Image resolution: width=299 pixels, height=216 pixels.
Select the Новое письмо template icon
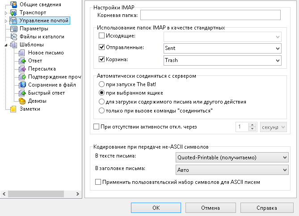pos(22,53)
